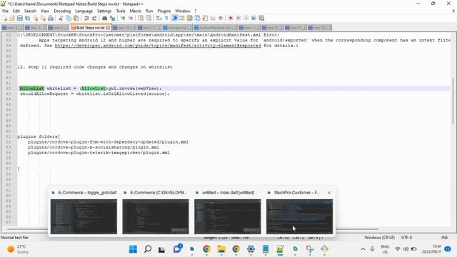
Task: Create a new document with New icon
Action: click(4, 18)
